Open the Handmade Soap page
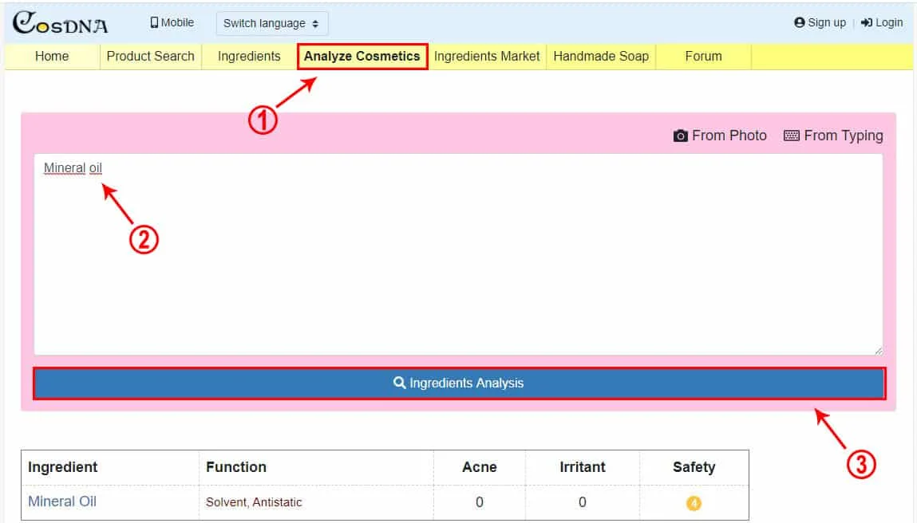This screenshot has height=523, width=917. pyautogui.click(x=601, y=56)
